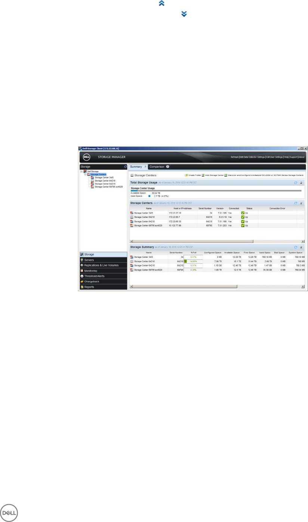Open the Chargeback view
This screenshot has height=522, width=308.
[x=104, y=281]
